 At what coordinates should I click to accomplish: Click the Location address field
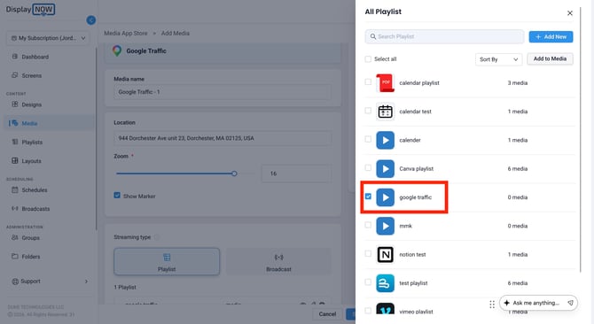(223, 138)
